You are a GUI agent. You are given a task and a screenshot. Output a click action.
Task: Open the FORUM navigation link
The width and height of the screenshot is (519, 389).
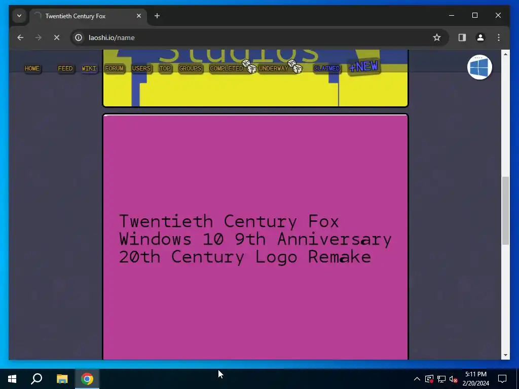[114, 68]
